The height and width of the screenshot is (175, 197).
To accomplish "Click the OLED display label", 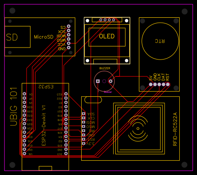I will [x=107, y=36].
